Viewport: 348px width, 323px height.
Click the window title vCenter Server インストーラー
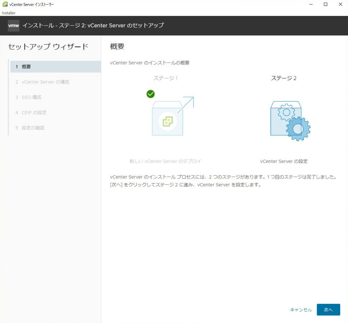click(x=32, y=4)
